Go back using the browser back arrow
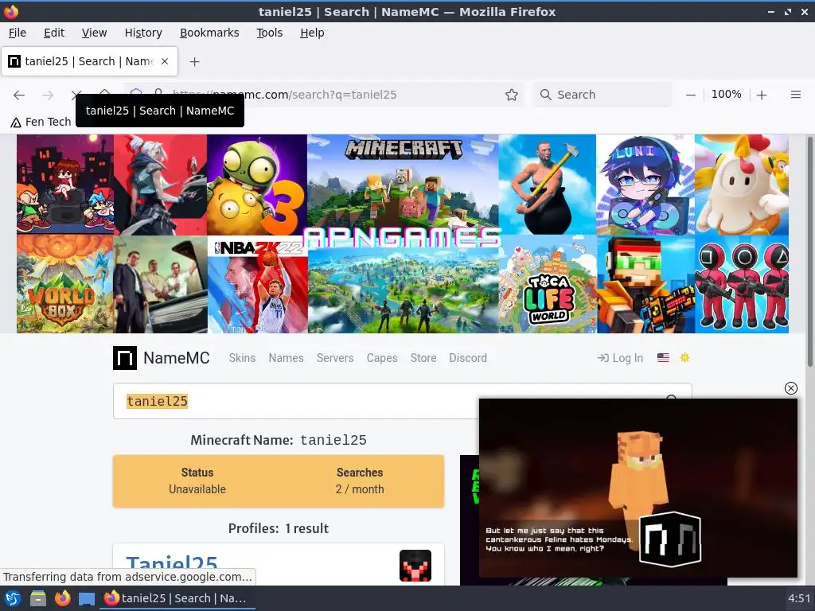This screenshot has height=611, width=815. [x=19, y=95]
